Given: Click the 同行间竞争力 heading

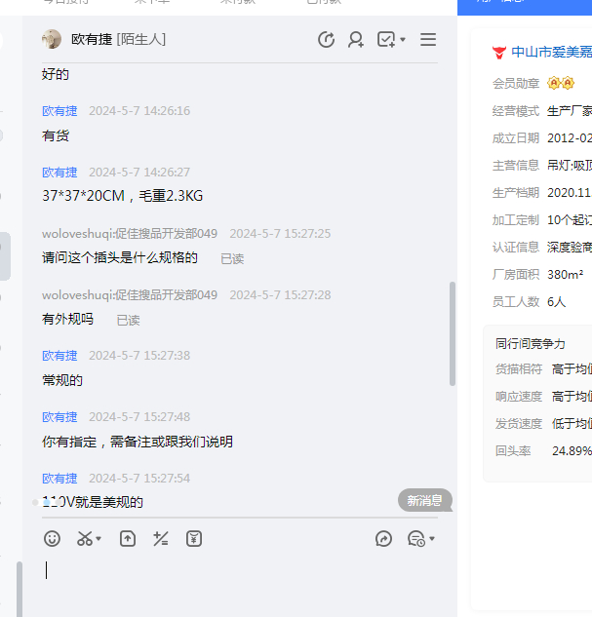Looking at the screenshot, I should pyautogui.click(x=531, y=344).
